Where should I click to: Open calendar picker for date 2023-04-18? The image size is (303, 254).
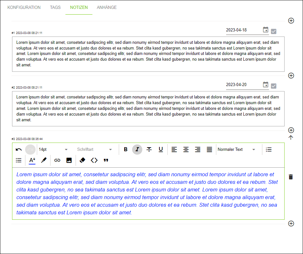pos(266,30)
